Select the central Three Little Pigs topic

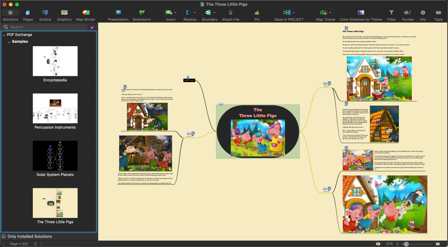(258, 131)
